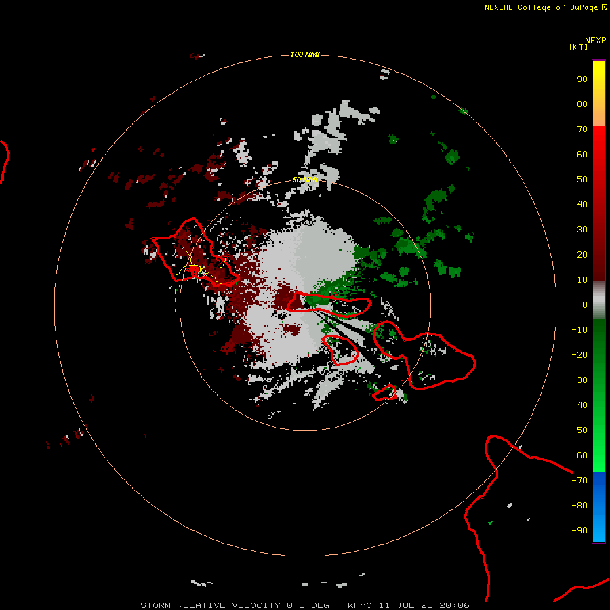Click the 50 NMI range ring label
This screenshot has height=610, width=610.
[305, 180]
